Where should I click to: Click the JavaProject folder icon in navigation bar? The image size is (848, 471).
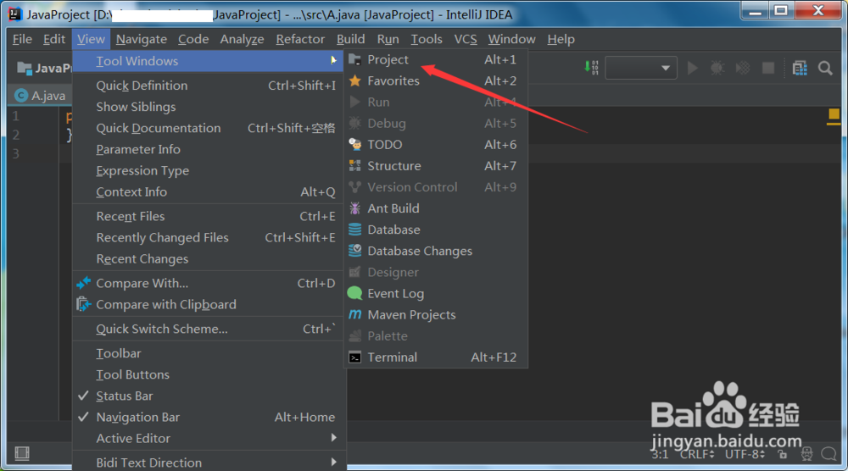click(x=25, y=68)
